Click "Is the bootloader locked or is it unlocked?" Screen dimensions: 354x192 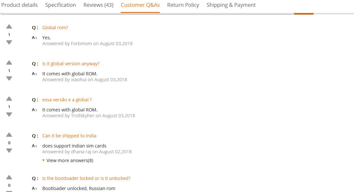coord(86,178)
